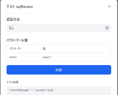This screenshot has width=118, height=95.
Task: Click the 'success' key in the result JSON
Action: [x=40, y=90]
